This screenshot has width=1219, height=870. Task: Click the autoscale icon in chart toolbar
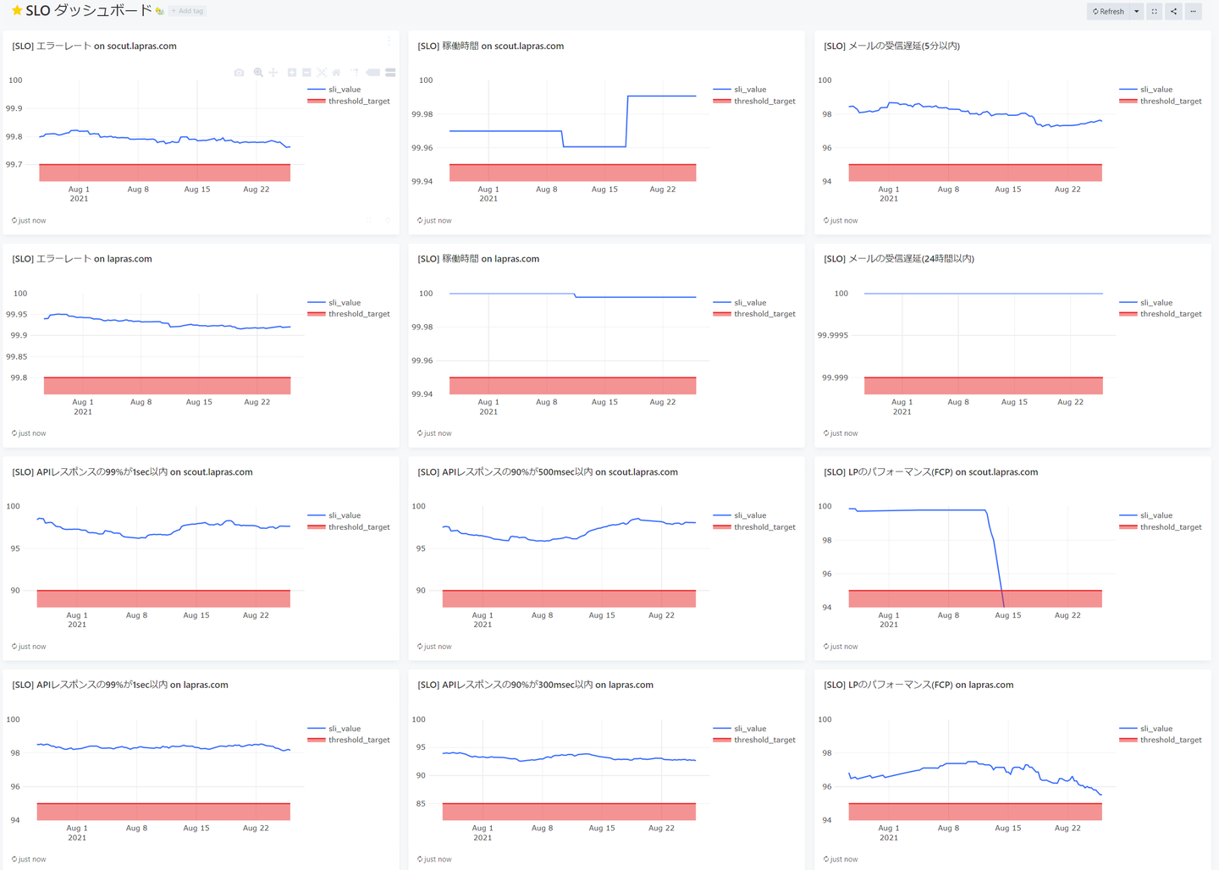tap(322, 72)
